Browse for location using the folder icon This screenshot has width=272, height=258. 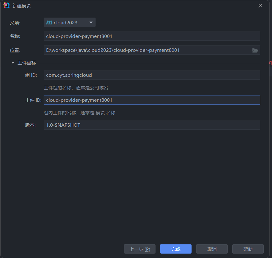pos(255,50)
